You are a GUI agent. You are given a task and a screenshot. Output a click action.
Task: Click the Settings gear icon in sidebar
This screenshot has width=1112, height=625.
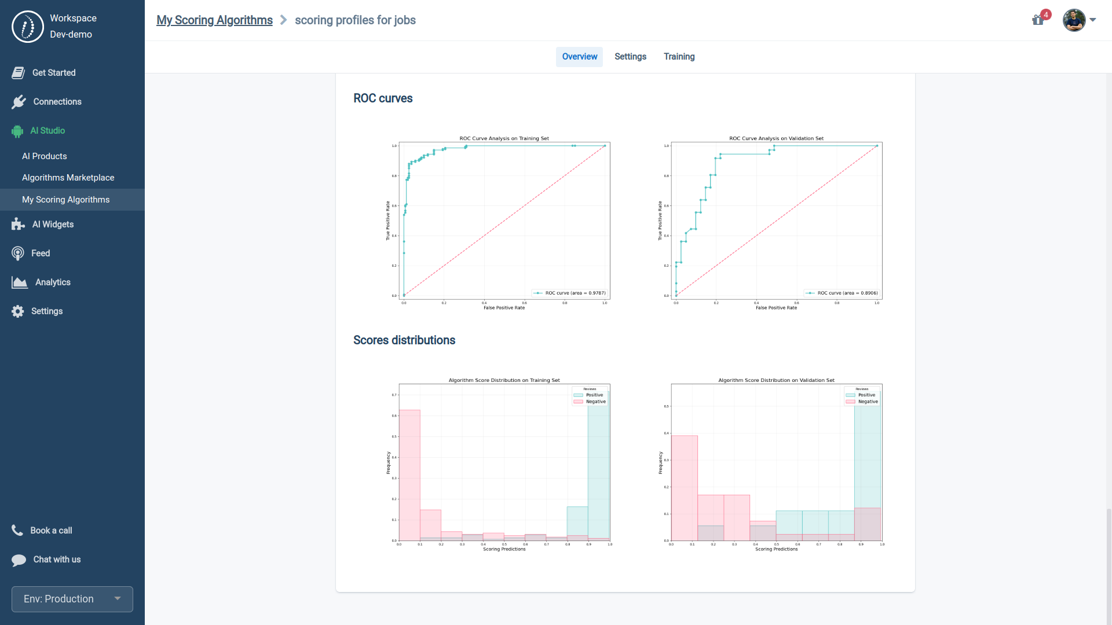18,311
